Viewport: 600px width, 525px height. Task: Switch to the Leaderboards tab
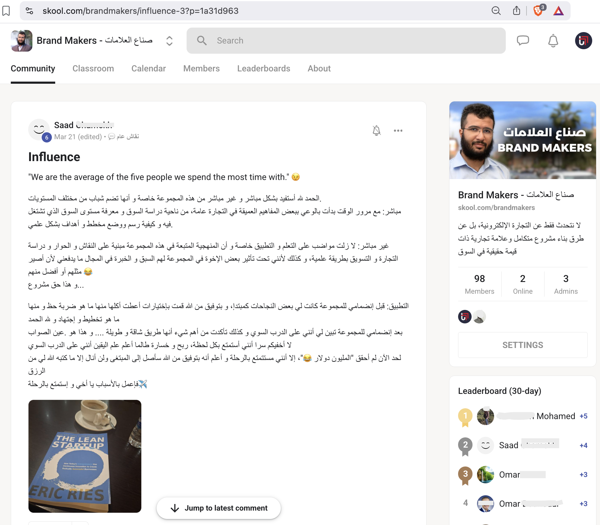click(x=264, y=69)
